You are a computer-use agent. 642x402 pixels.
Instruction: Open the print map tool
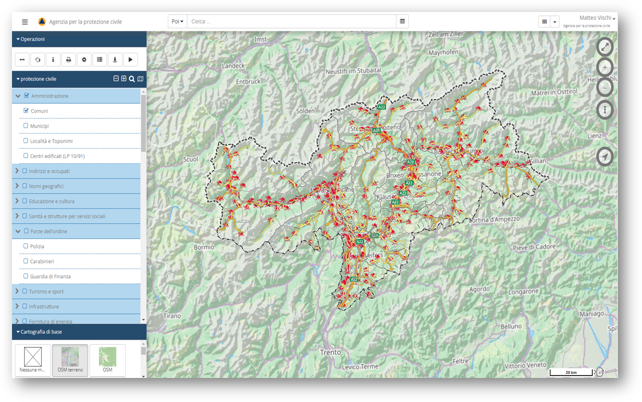pos(69,60)
